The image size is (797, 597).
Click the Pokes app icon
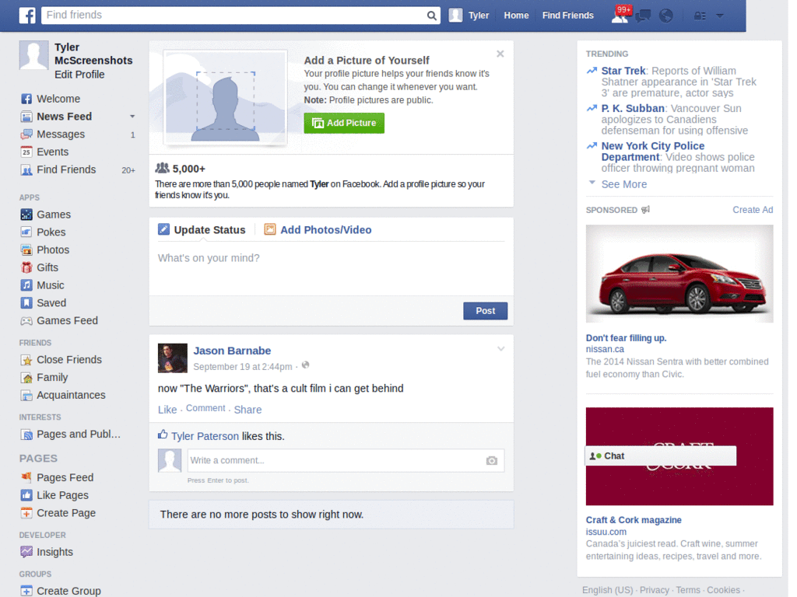26,232
